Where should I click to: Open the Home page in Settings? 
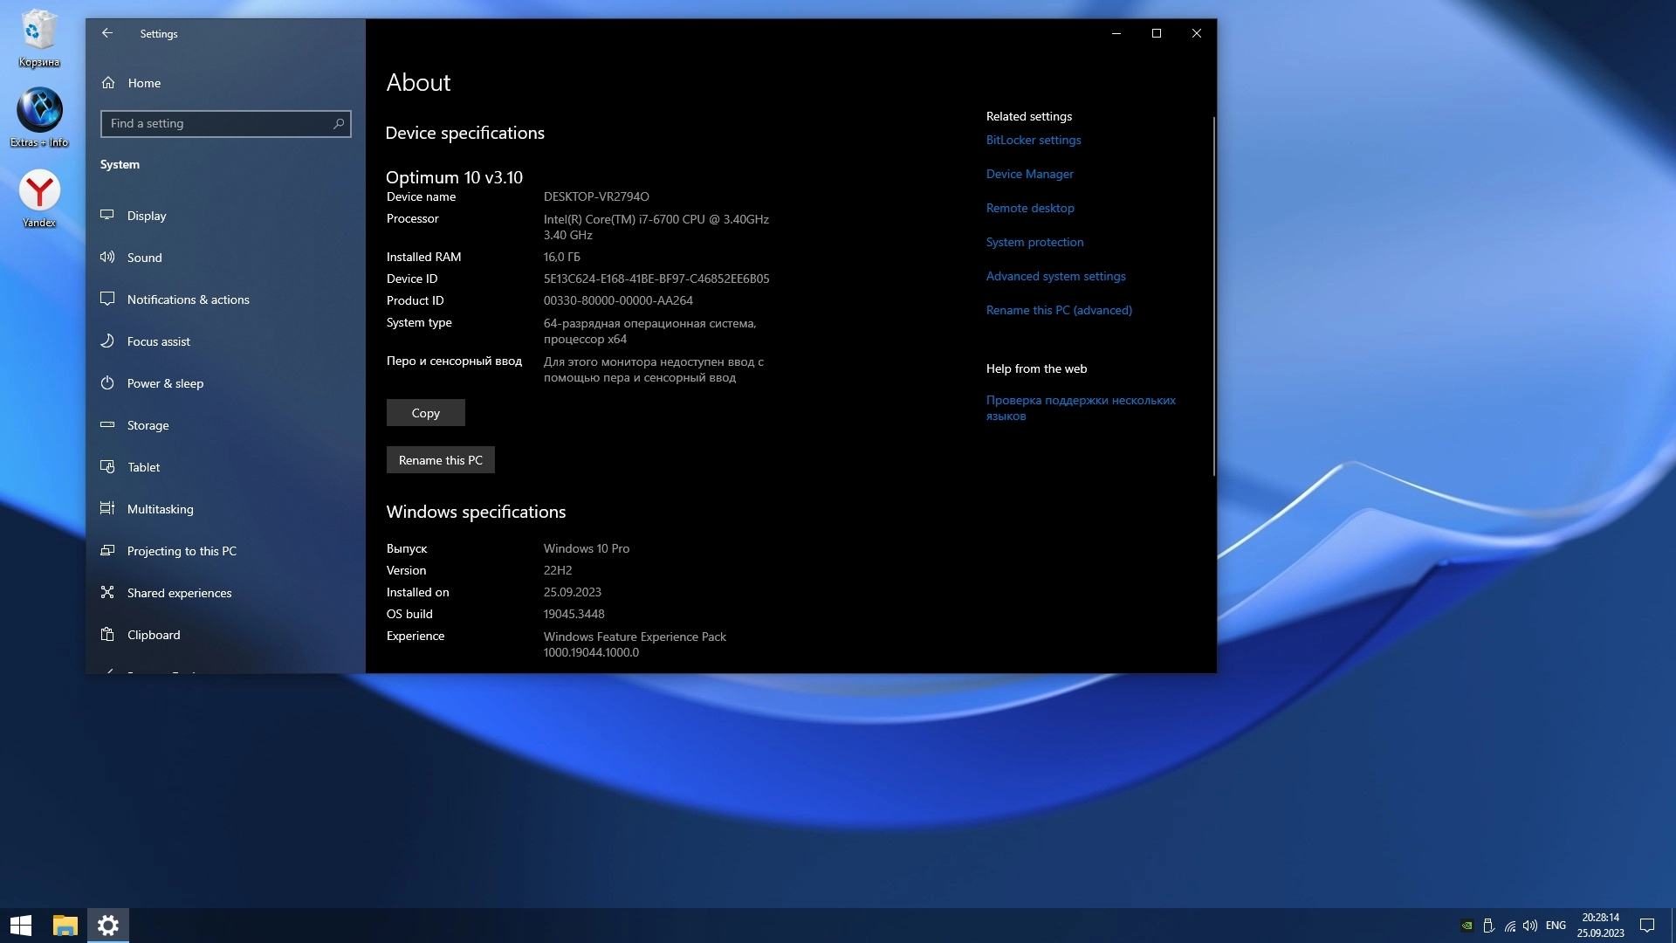(144, 83)
